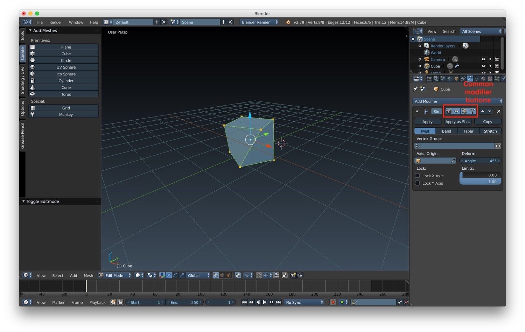
Task: Click the pin icon above Cube
Action: (415, 89)
